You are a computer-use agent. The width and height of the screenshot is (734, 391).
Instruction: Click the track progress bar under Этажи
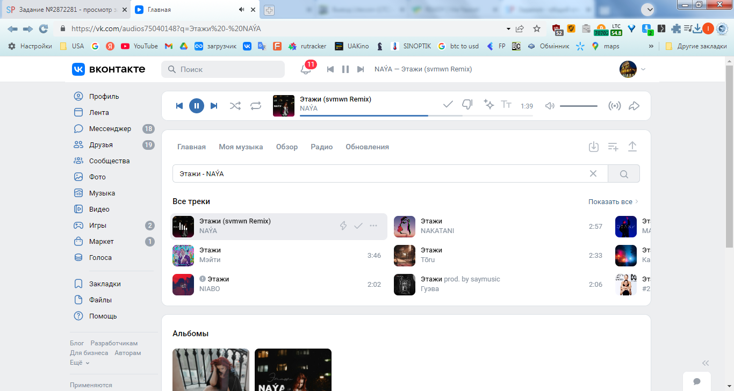tap(416, 115)
